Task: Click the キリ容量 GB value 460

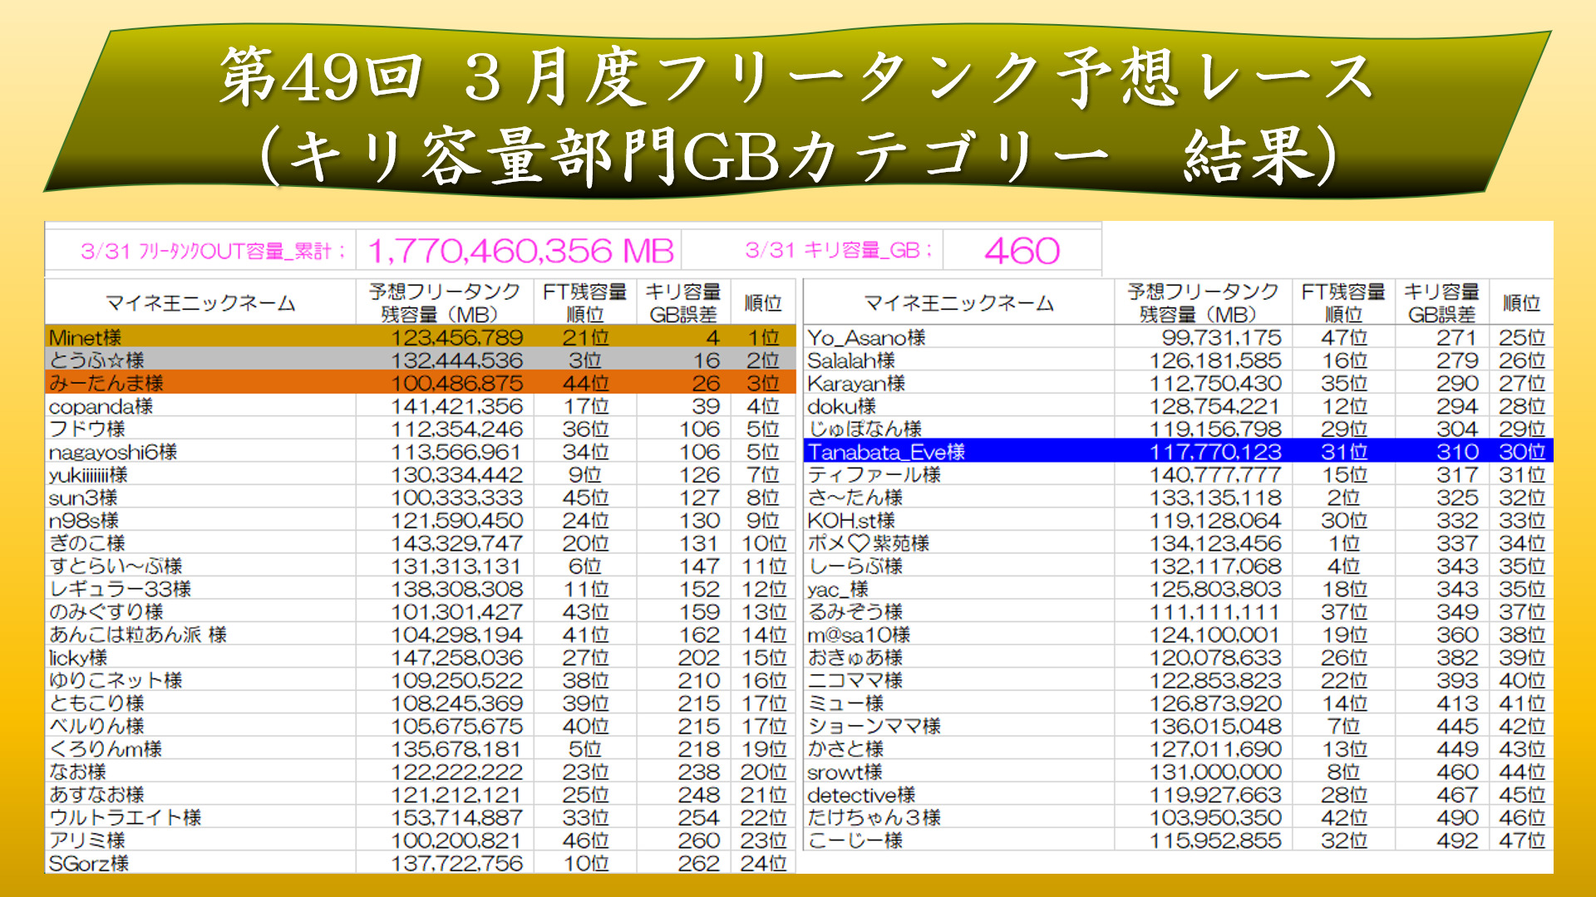Action: (1022, 251)
